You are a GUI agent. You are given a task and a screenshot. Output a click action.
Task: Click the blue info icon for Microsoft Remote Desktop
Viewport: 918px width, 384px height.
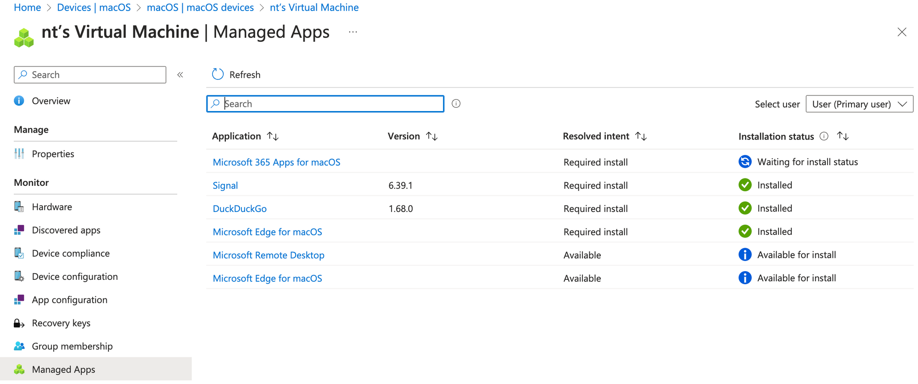(745, 254)
